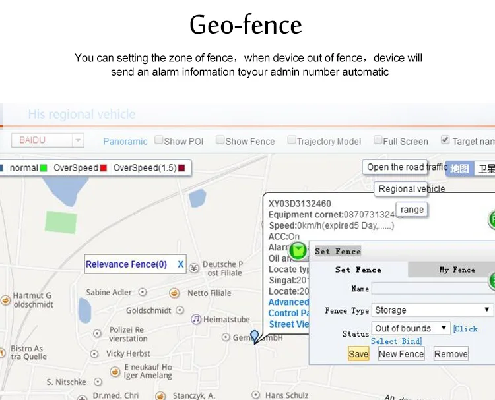Click the New Fence button

click(401, 354)
